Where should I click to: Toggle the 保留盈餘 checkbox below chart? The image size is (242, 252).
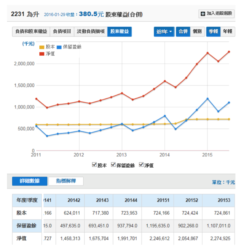click(x=113, y=165)
